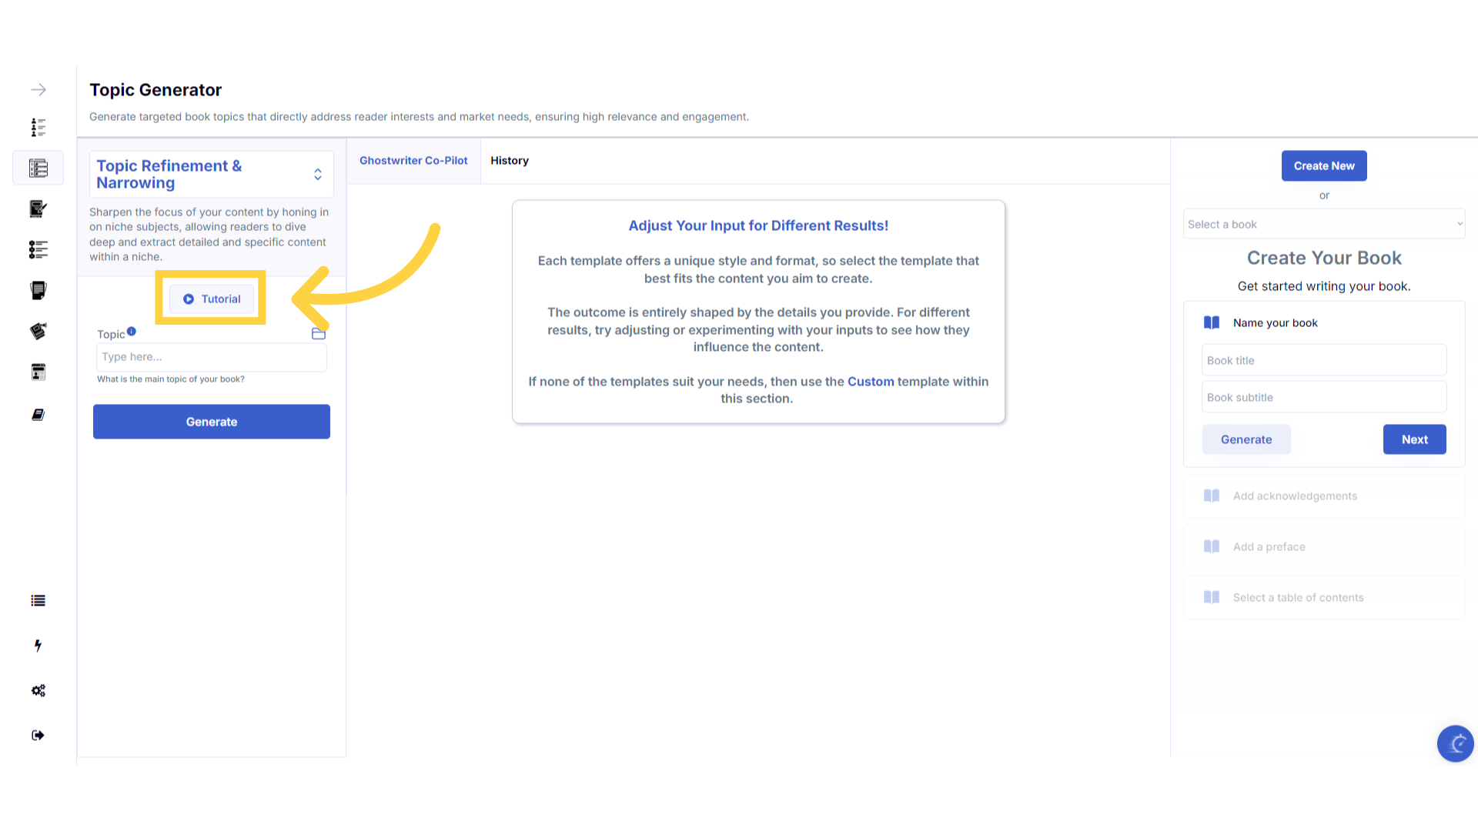Click the Tutorial play button
1478x831 pixels.
[x=212, y=299]
